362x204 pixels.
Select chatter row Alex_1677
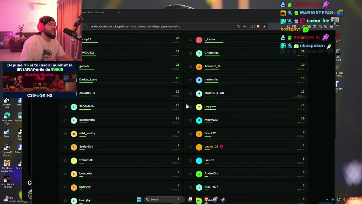point(246,187)
